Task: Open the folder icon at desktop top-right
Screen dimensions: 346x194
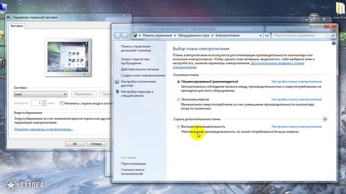Action: [x=340, y=9]
